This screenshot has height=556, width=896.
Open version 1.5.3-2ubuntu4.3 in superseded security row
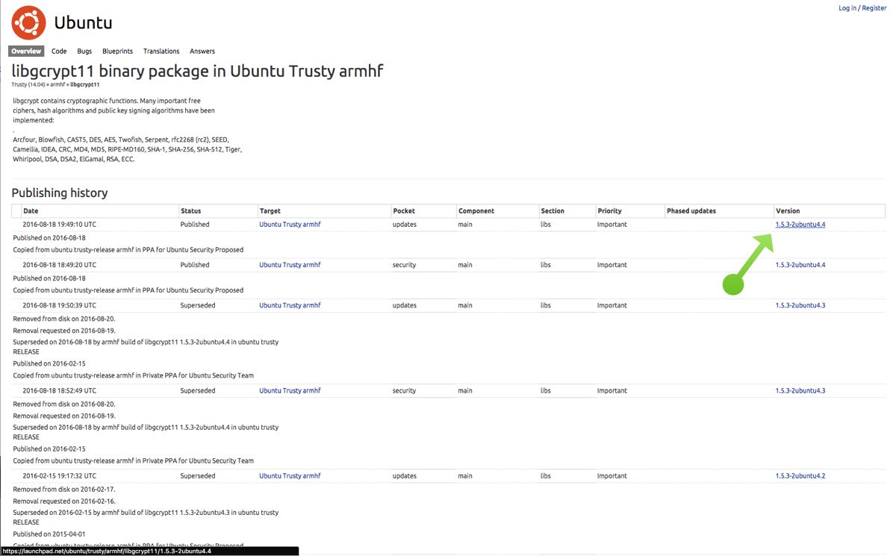click(800, 391)
